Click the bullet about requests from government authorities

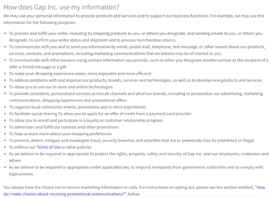point(135,170)
